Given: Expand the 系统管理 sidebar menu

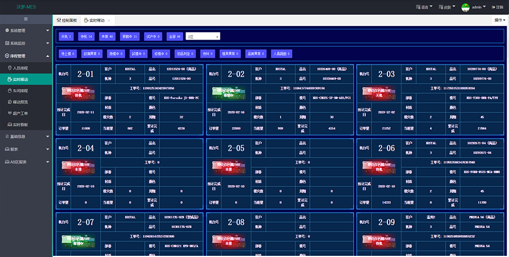Looking at the screenshot, I should [26, 31].
